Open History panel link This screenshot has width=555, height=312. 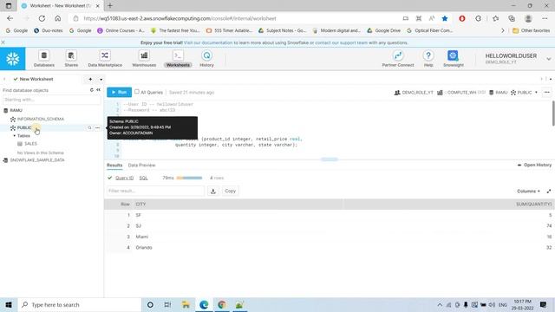click(534, 166)
